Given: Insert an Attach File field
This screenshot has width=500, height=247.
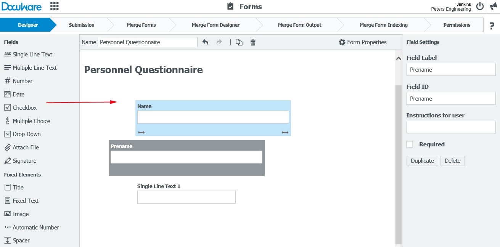Looking at the screenshot, I should (25, 147).
